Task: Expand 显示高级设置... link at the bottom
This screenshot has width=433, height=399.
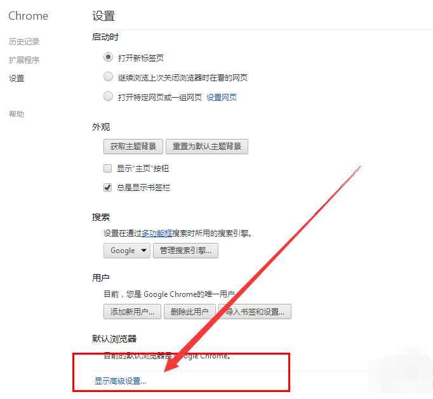Action: click(x=121, y=381)
